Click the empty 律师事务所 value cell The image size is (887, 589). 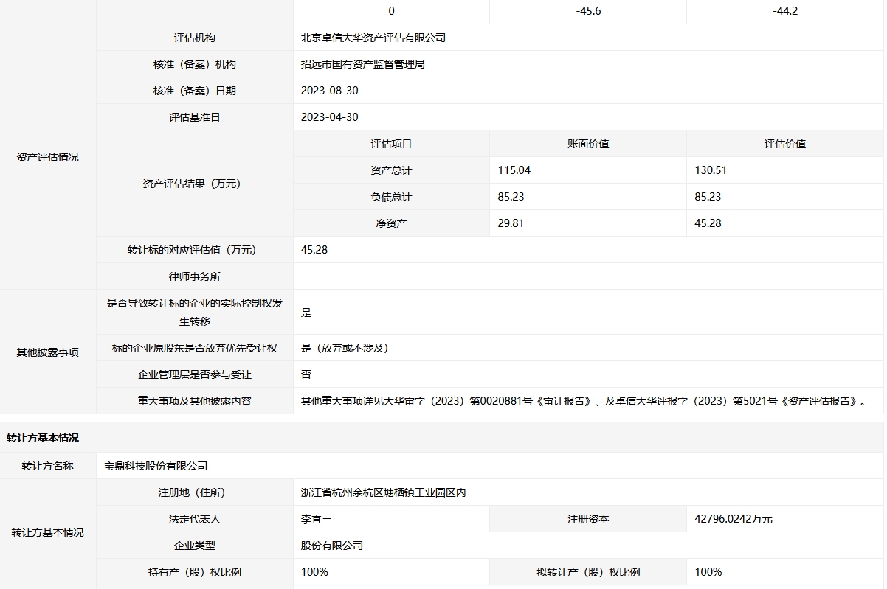587,276
